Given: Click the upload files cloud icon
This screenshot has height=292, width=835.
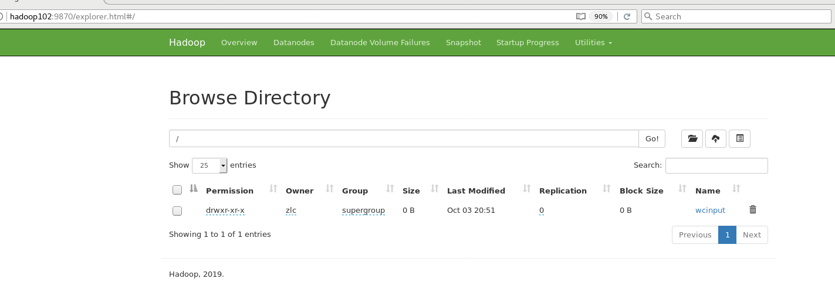Looking at the screenshot, I should [716, 139].
